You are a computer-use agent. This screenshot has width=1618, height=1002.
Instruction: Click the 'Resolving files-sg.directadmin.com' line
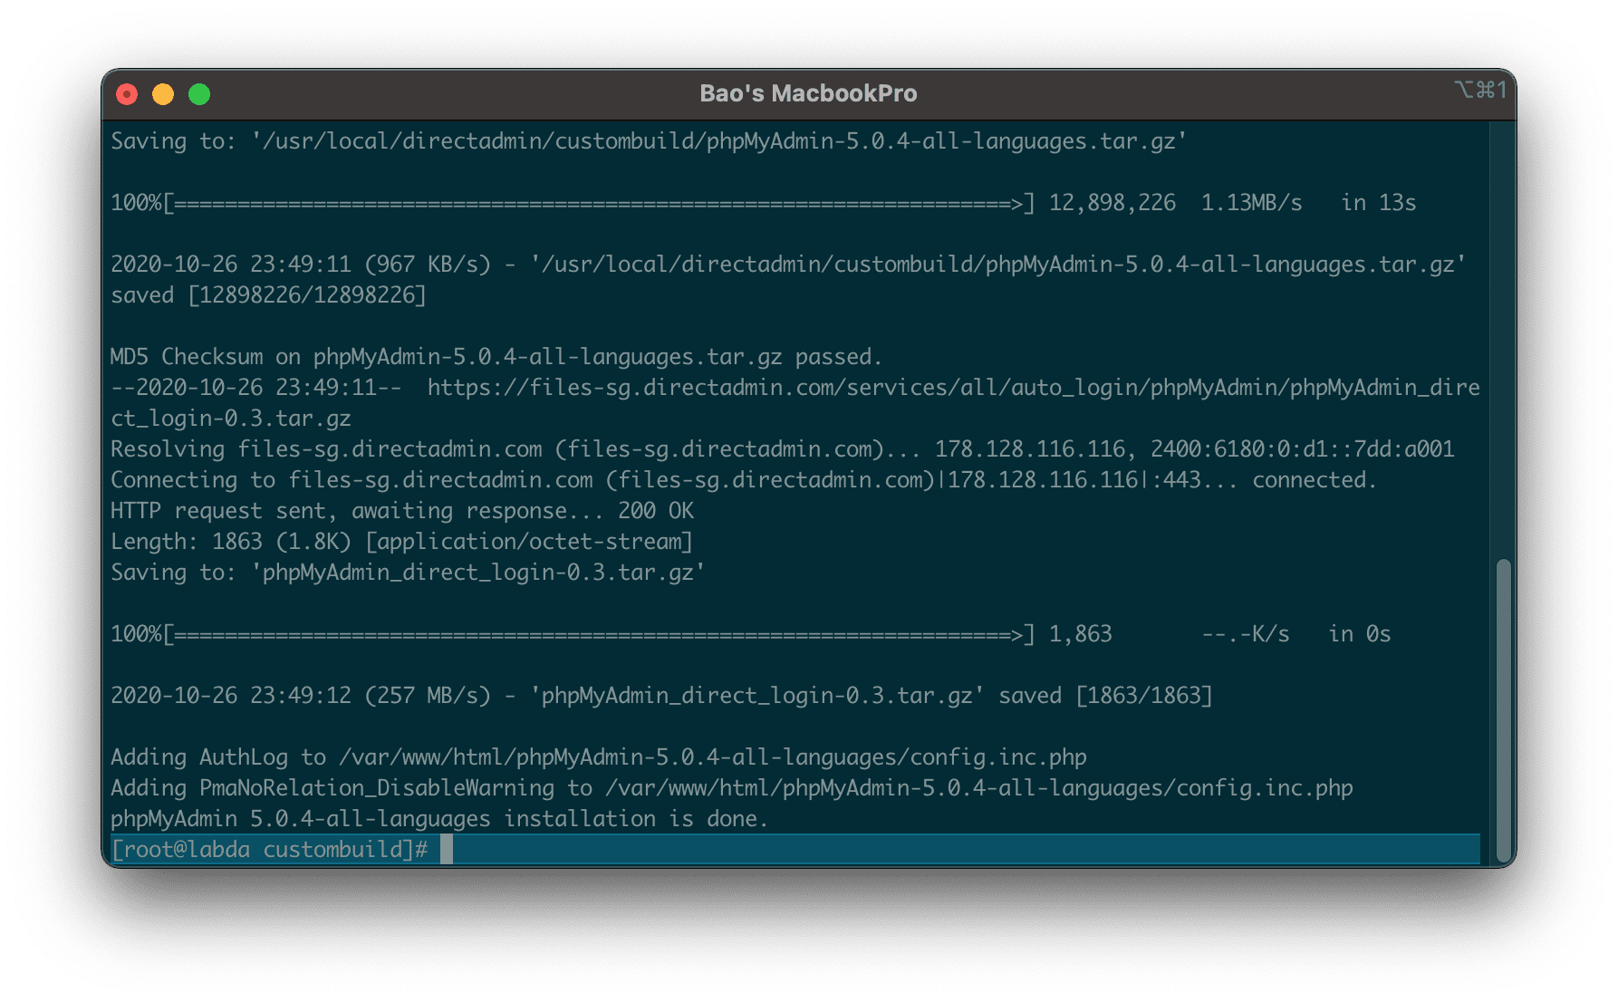(782, 449)
